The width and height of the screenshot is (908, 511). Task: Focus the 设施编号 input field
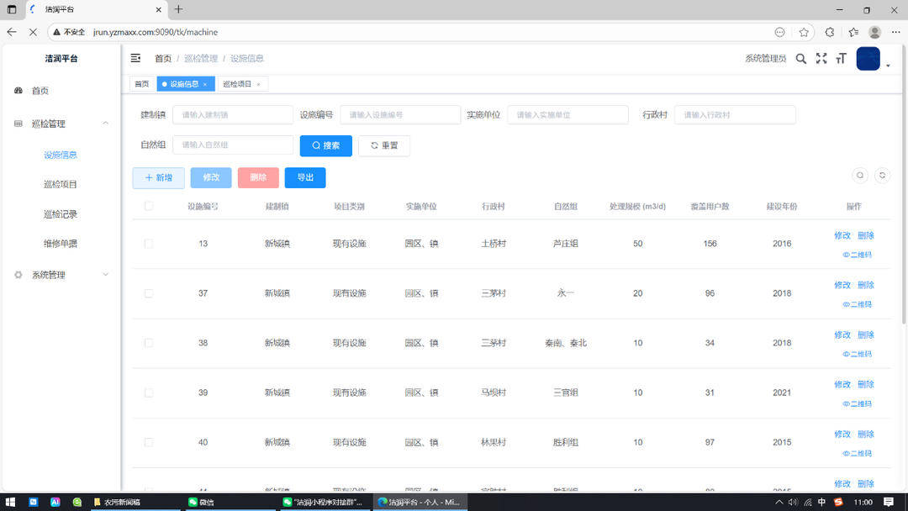pyautogui.click(x=400, y=115)
